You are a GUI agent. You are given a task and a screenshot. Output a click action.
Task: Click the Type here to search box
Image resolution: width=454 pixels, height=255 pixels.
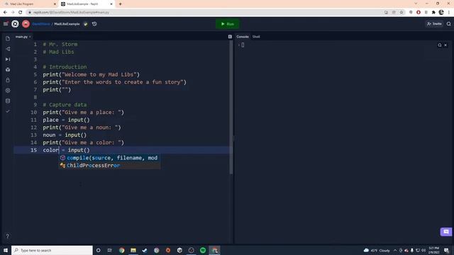(x=52, y=250)
